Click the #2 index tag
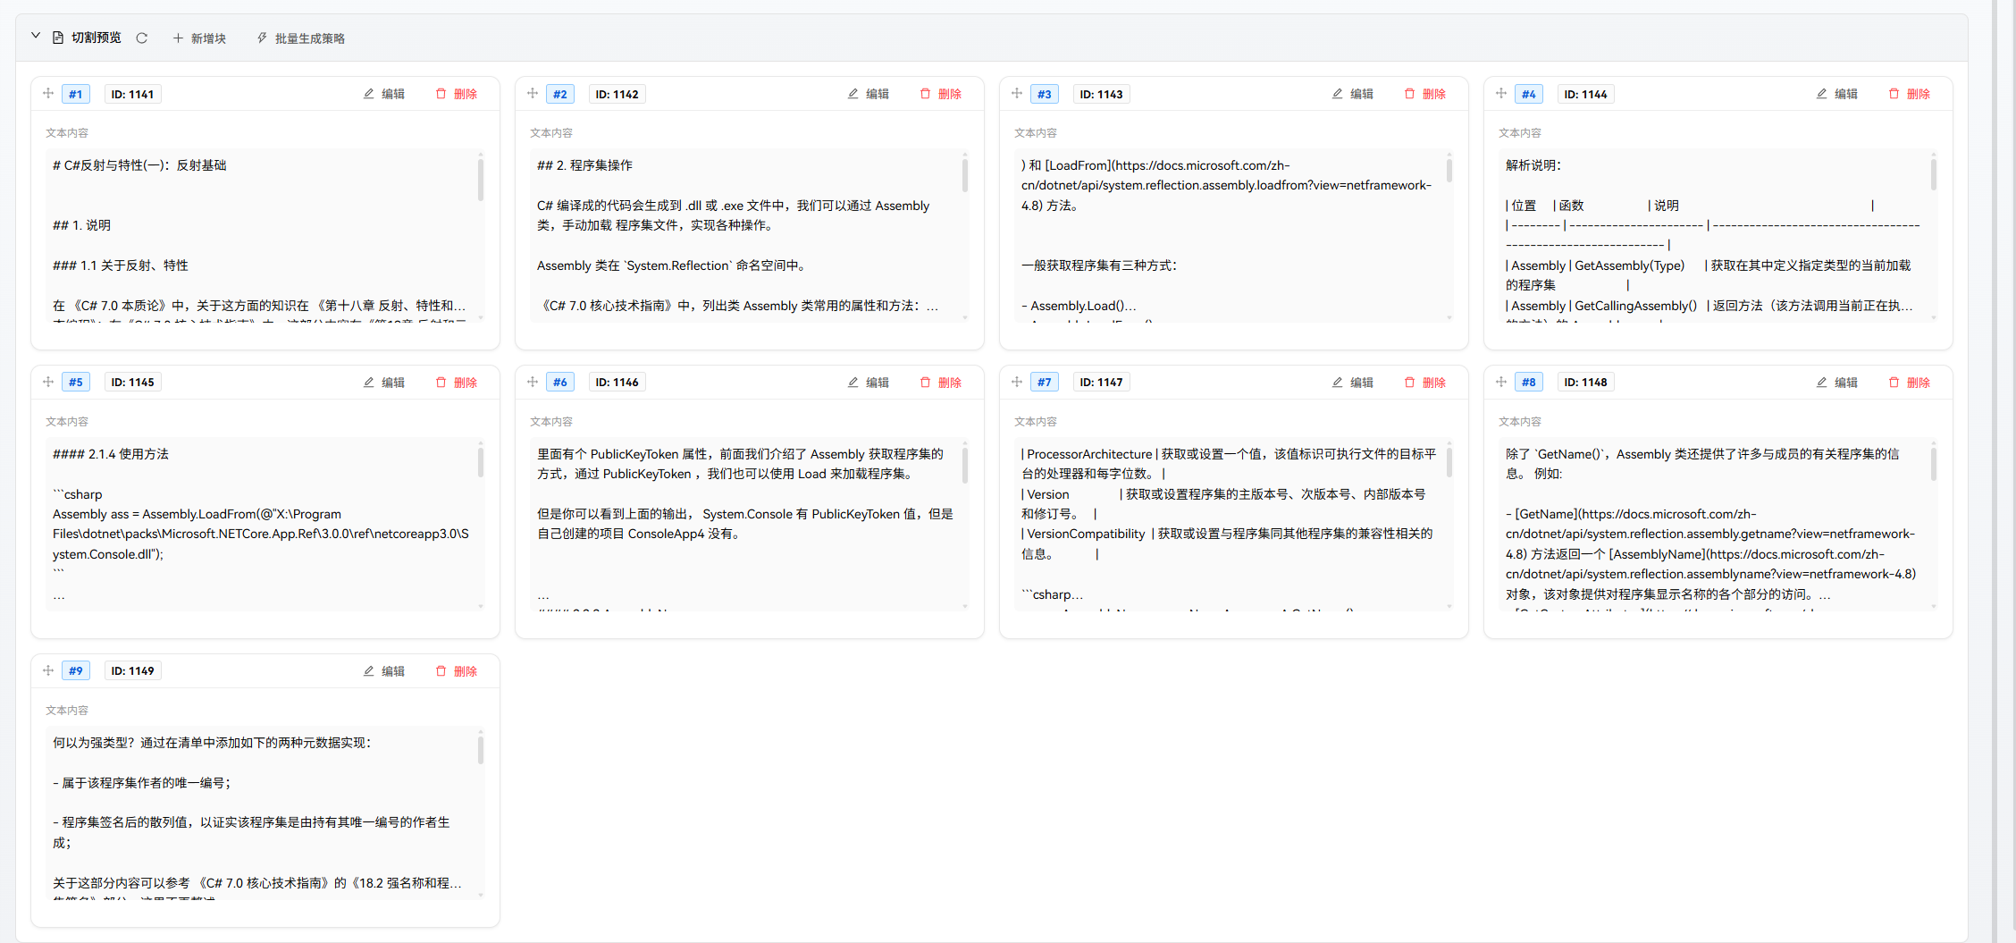Screen dimensions: 2016x943 (x=560, y=94)
